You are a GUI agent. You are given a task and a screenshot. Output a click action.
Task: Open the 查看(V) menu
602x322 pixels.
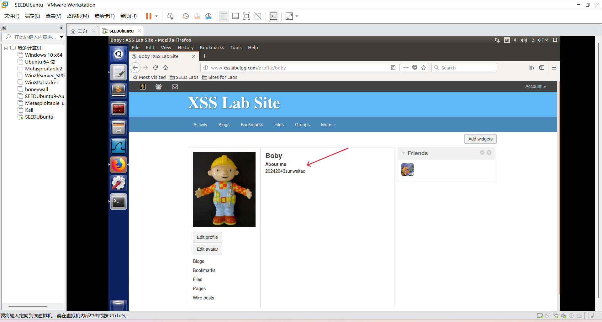pos(54,16)
